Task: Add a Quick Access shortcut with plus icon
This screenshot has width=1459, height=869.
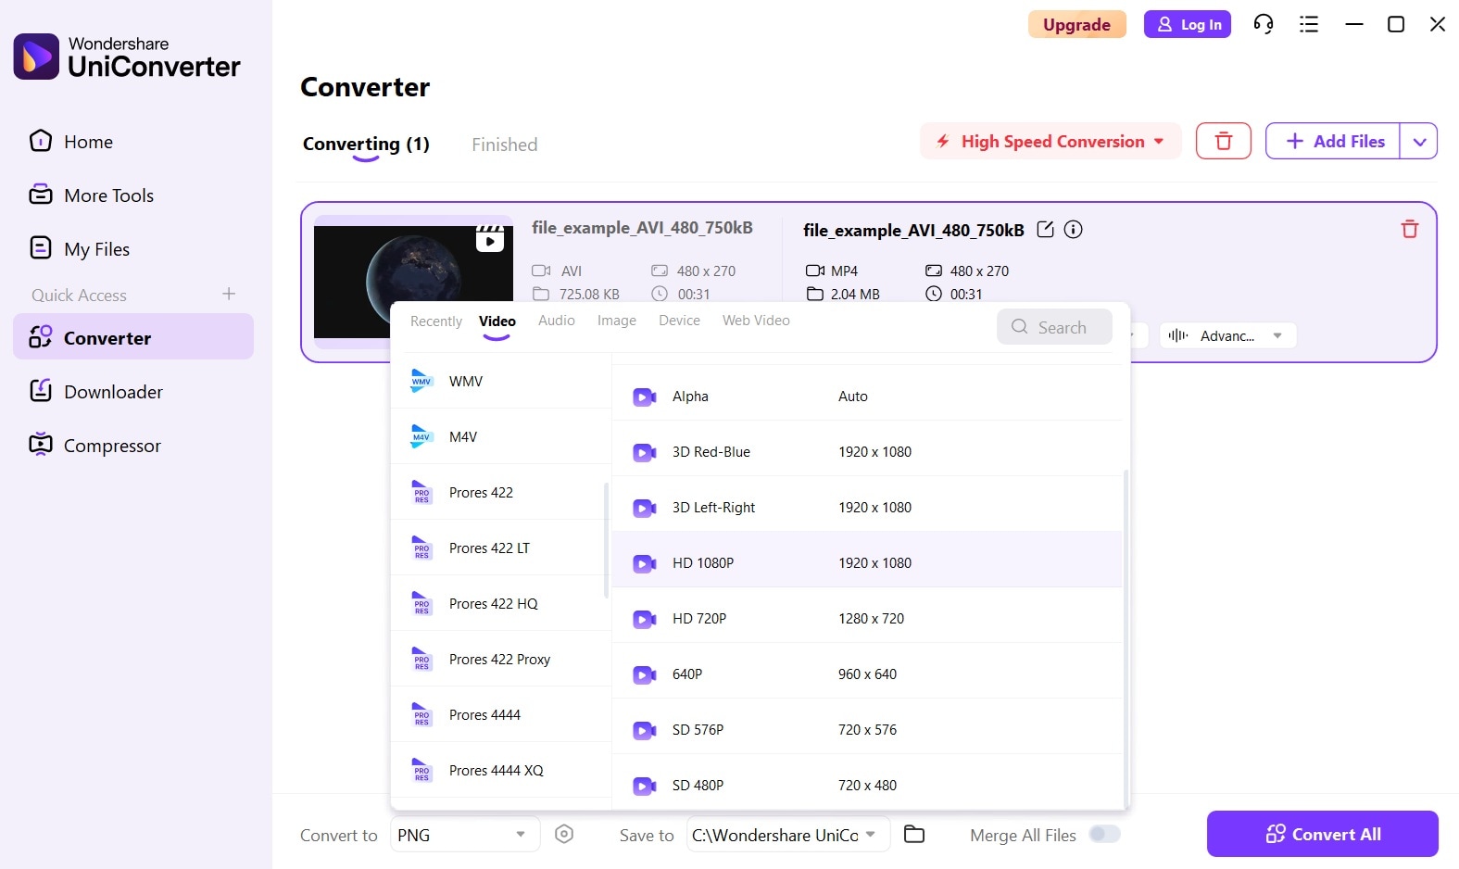Action: (x=229, y=294)
